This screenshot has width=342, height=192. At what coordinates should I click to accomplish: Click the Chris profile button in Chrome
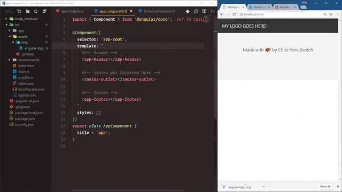click(x=304, y=3)
